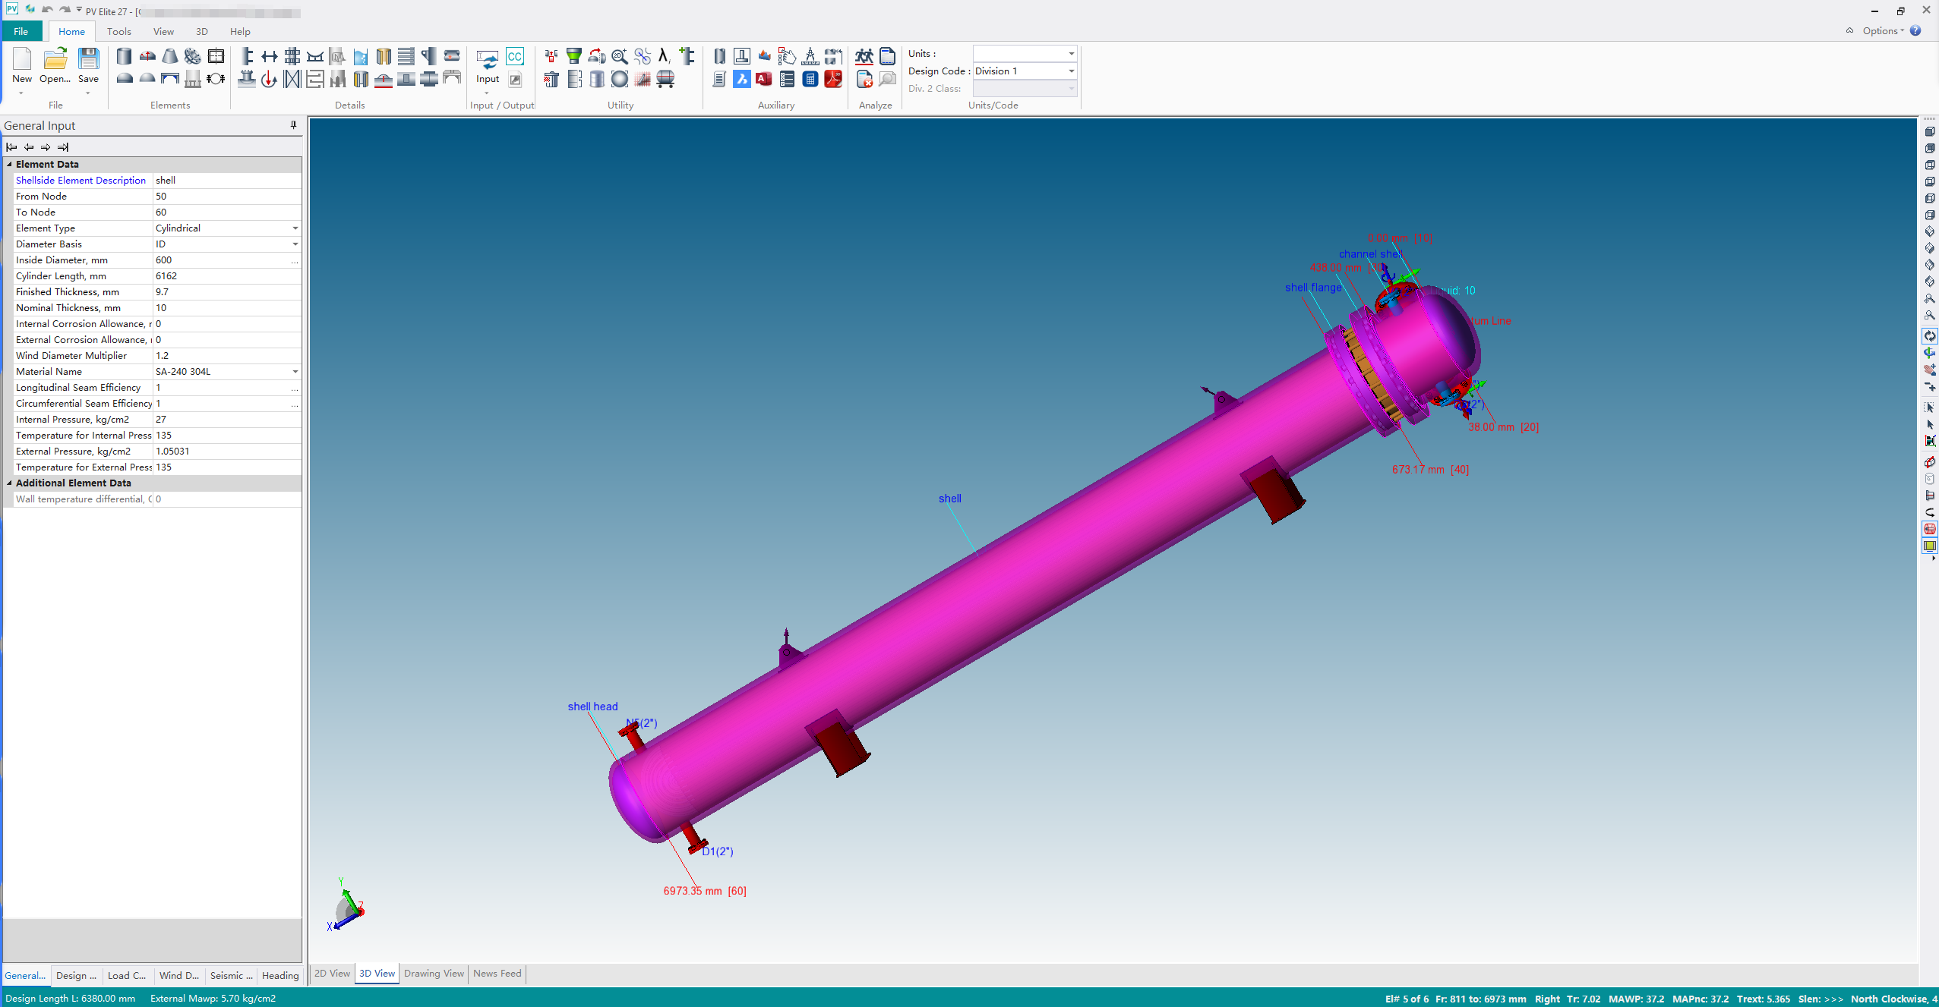Add a cylindrical shell element icon
The width and height of the screenshot is (1939, 1007).
(x=124, y=56)
